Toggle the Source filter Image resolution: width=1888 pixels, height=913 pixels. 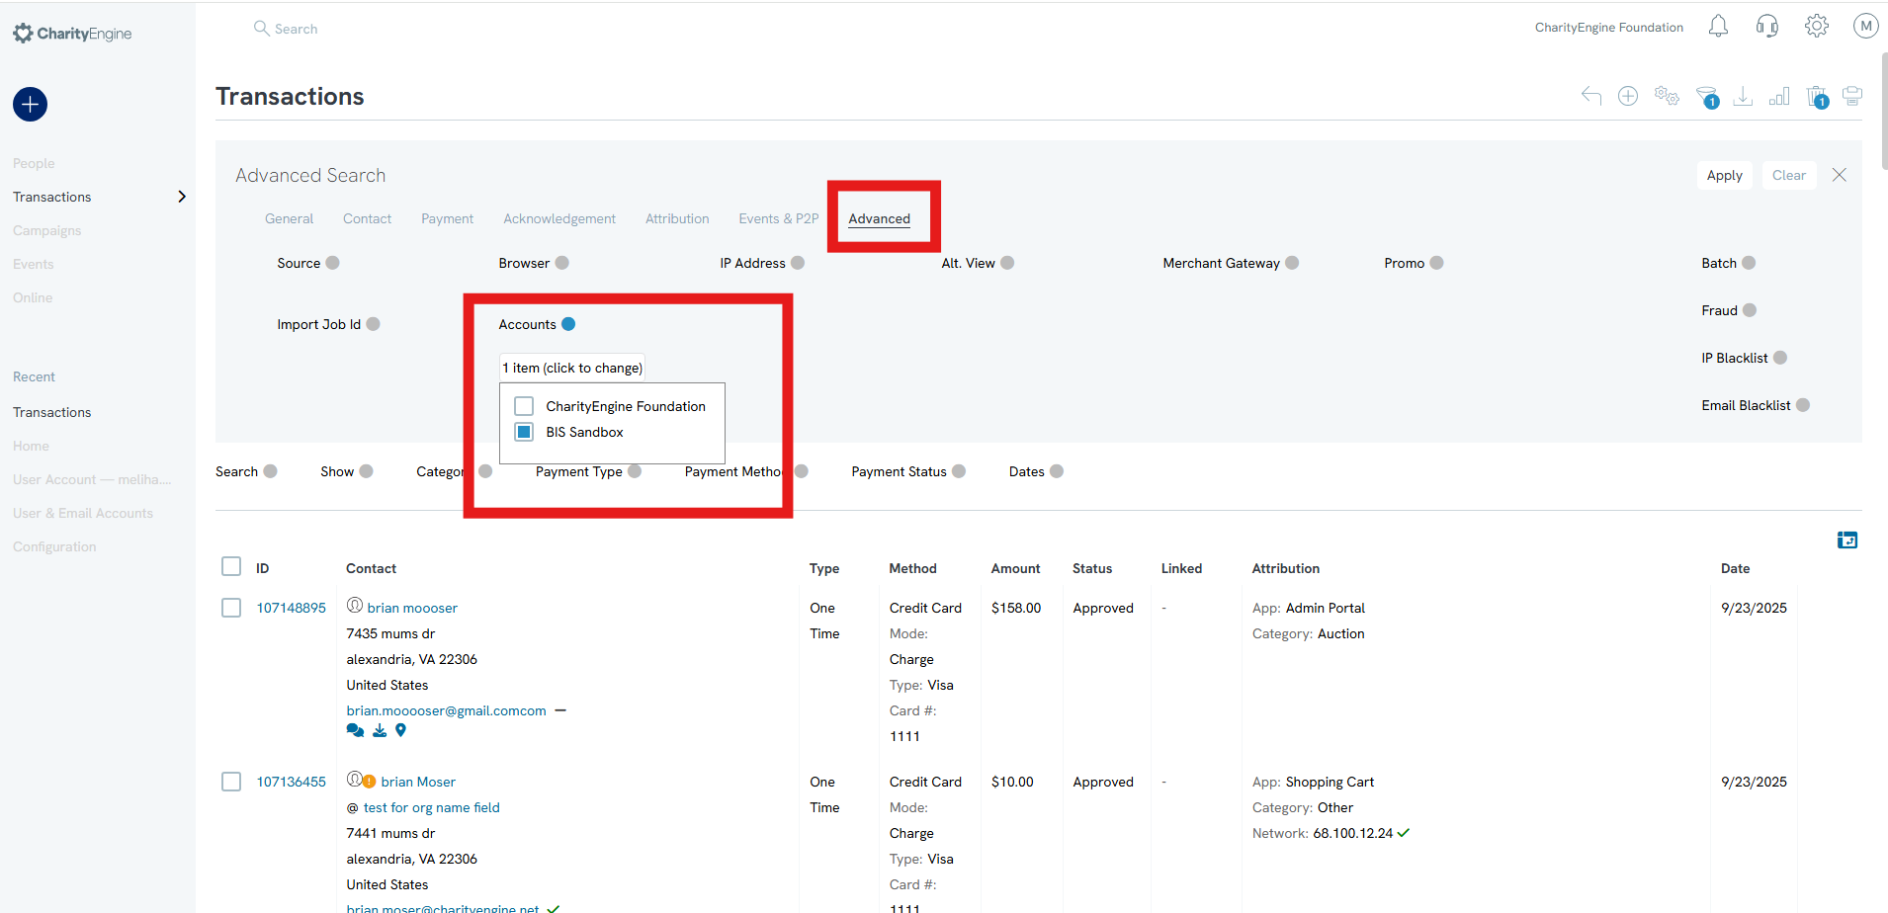(333, 263)
